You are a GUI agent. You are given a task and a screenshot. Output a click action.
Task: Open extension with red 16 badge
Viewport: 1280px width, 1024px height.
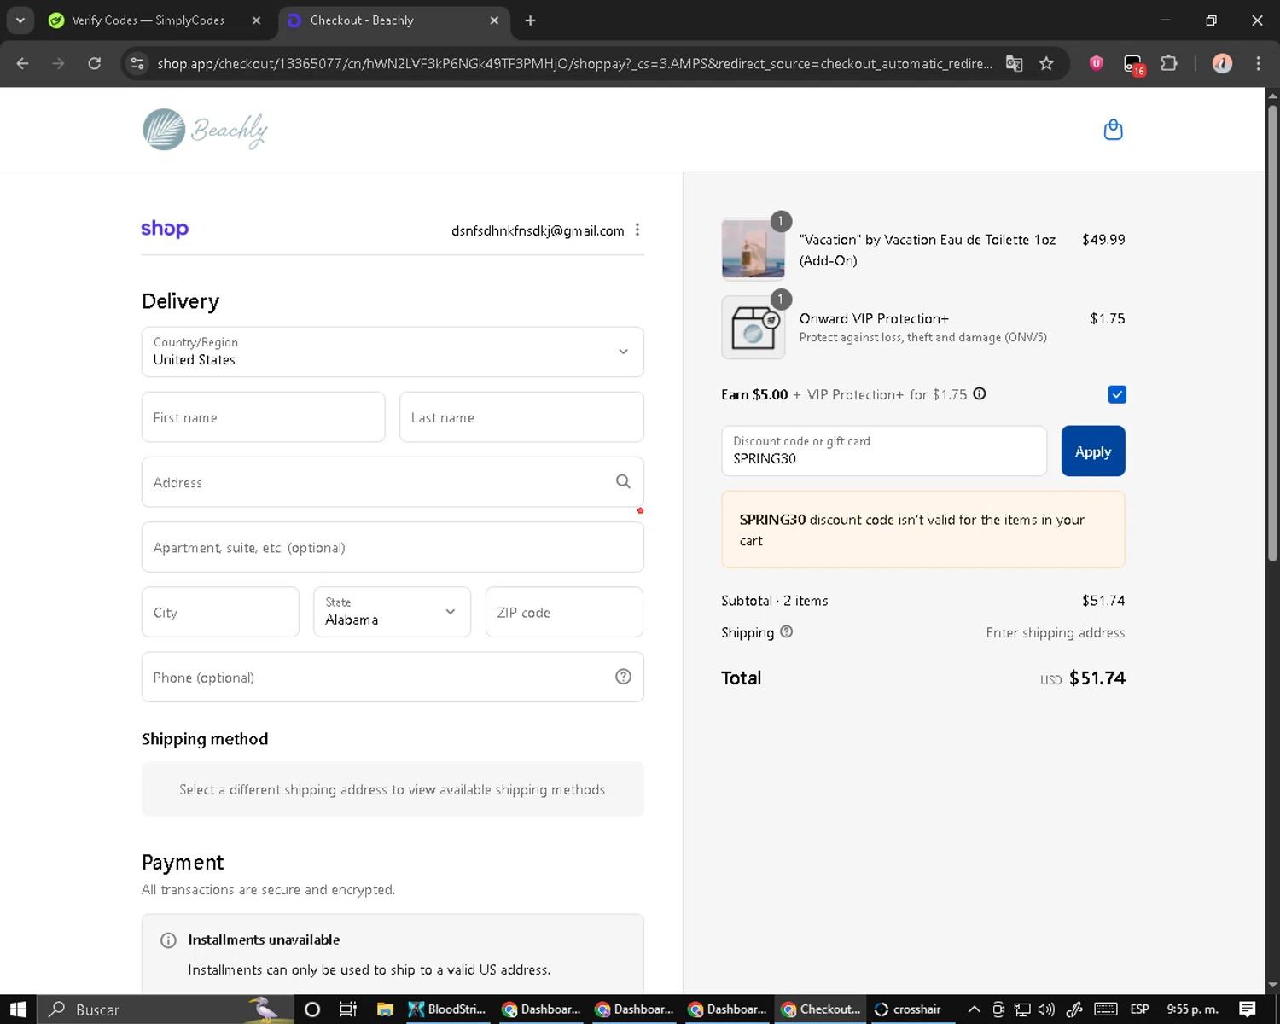click(x=1133, y=64)
